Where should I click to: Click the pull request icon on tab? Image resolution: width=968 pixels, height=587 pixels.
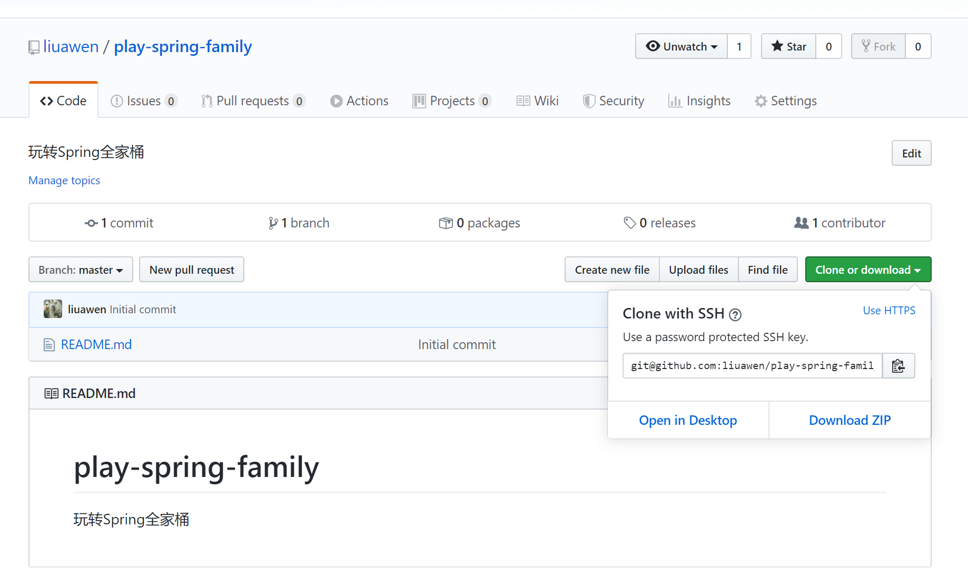coord(207,101)
